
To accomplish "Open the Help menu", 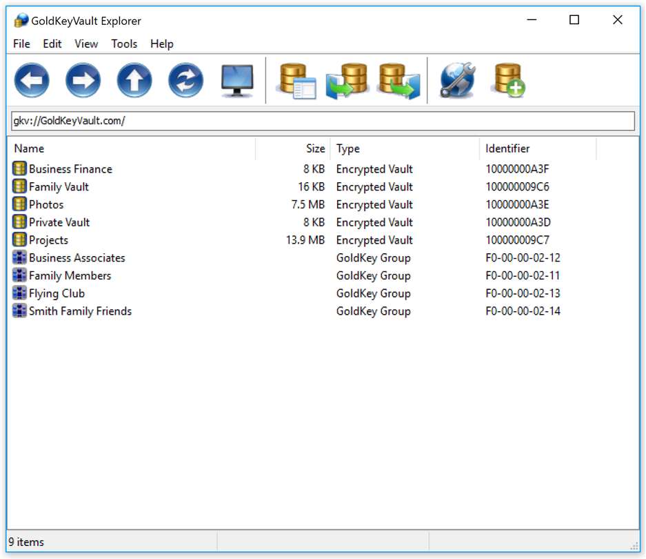I will [161, 43].
